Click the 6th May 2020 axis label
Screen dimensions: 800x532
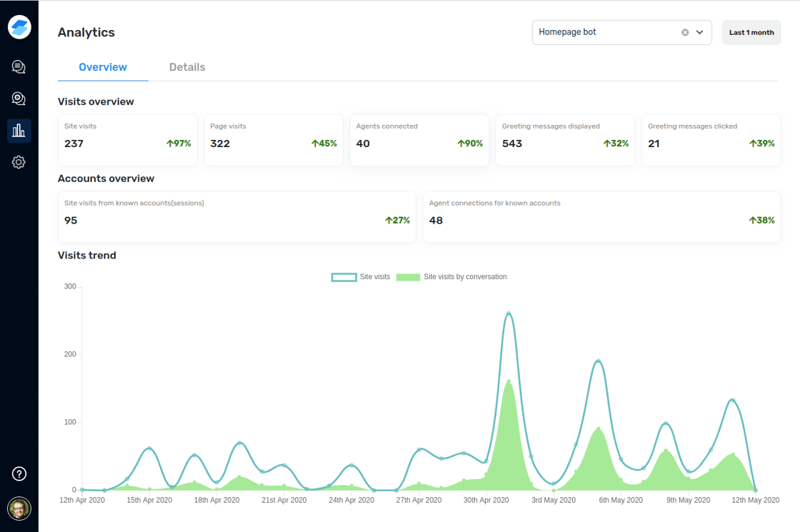(621, 500)
